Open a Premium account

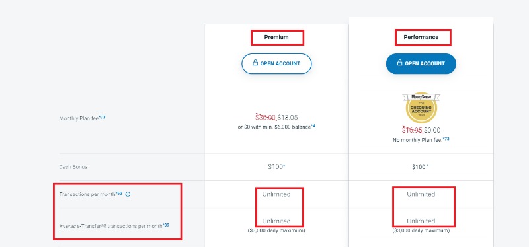[276, 63]
